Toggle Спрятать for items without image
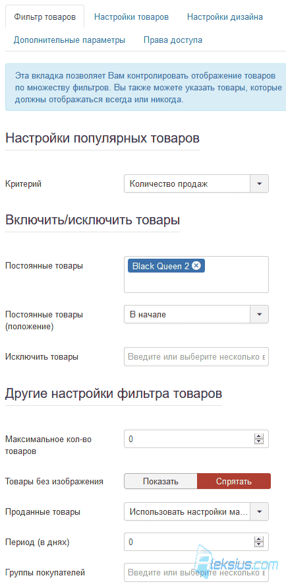Viewport: 286px width, 586px height. [x=234, y=481]
